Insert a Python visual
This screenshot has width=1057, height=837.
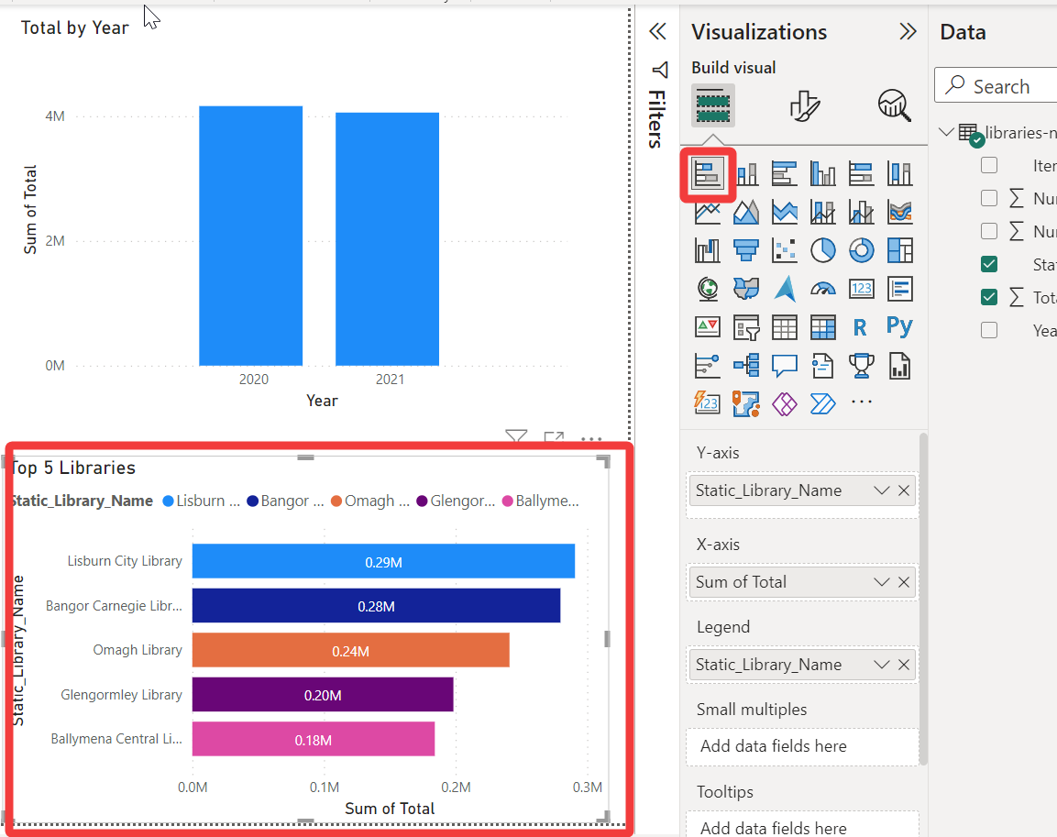[900, 327]
